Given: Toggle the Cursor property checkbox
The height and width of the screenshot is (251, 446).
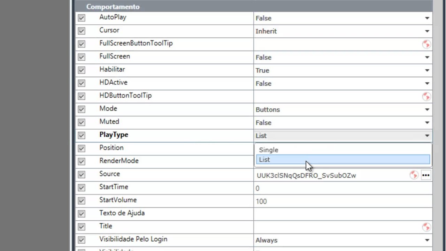Looking at the screenshot, I should [82, 31].
